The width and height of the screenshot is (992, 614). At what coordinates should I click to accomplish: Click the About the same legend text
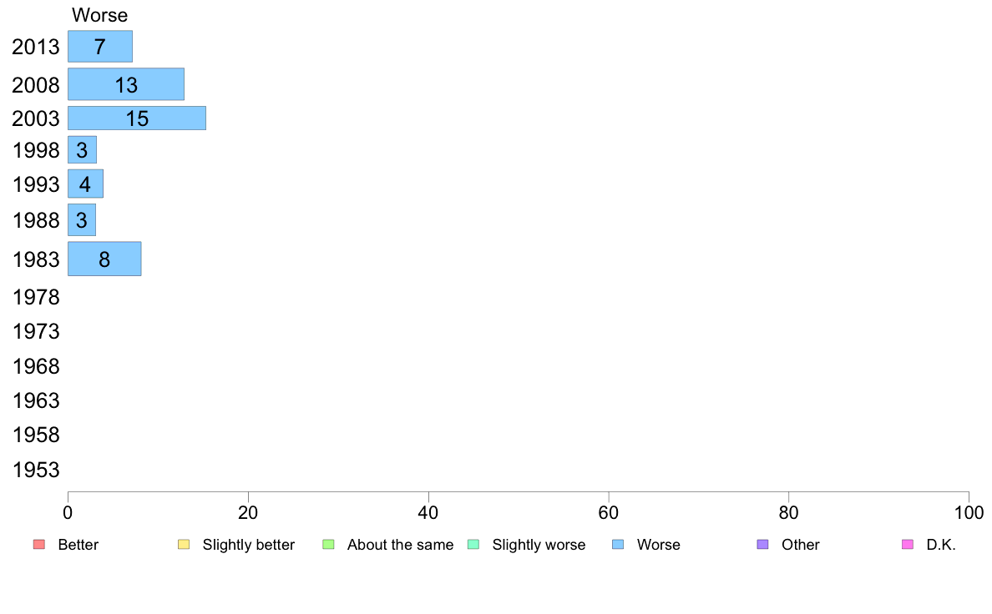pyautogui.click(x=401, y=545)
